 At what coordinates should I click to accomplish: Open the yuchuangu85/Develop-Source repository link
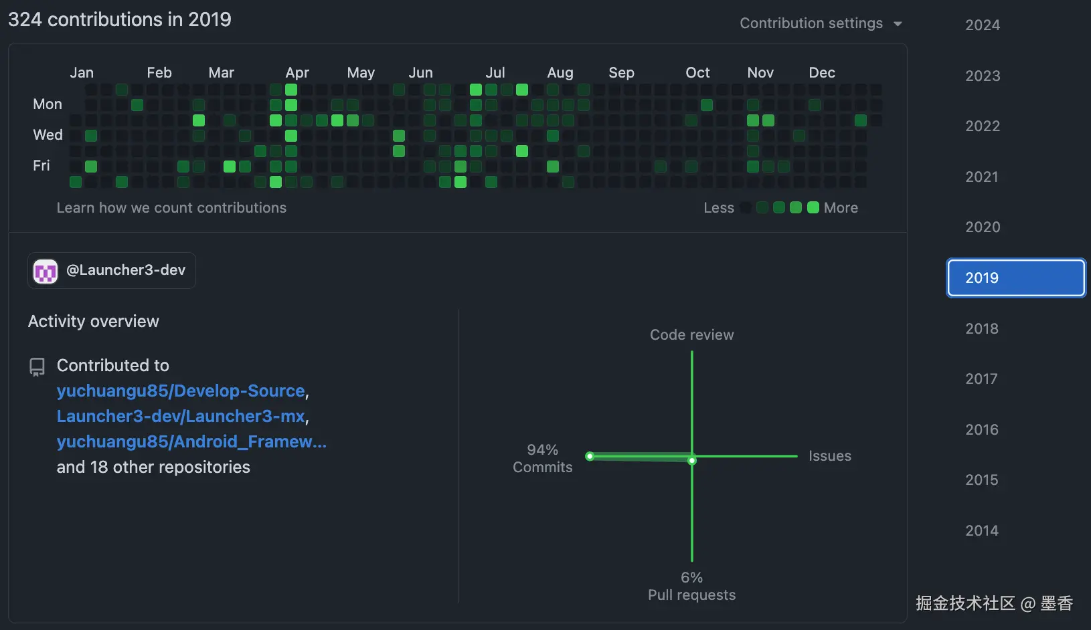click(x=181, y=391)
